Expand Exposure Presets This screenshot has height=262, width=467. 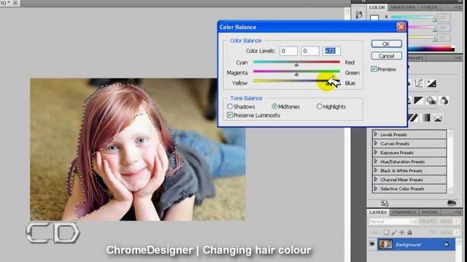pyautogui.click(x=376, y=152)
